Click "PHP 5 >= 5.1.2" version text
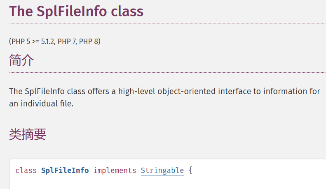Viewport: 326px width, 189px height. pos(33,41)
